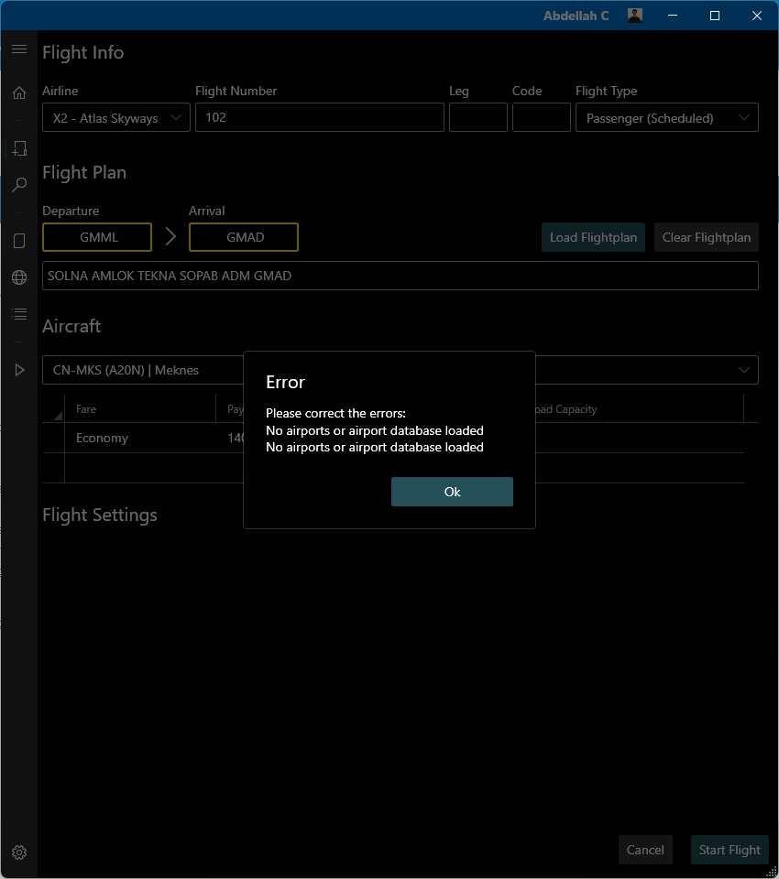779x879 pixels.
Task: Open the list icon in sidebar
Action: 18,314
